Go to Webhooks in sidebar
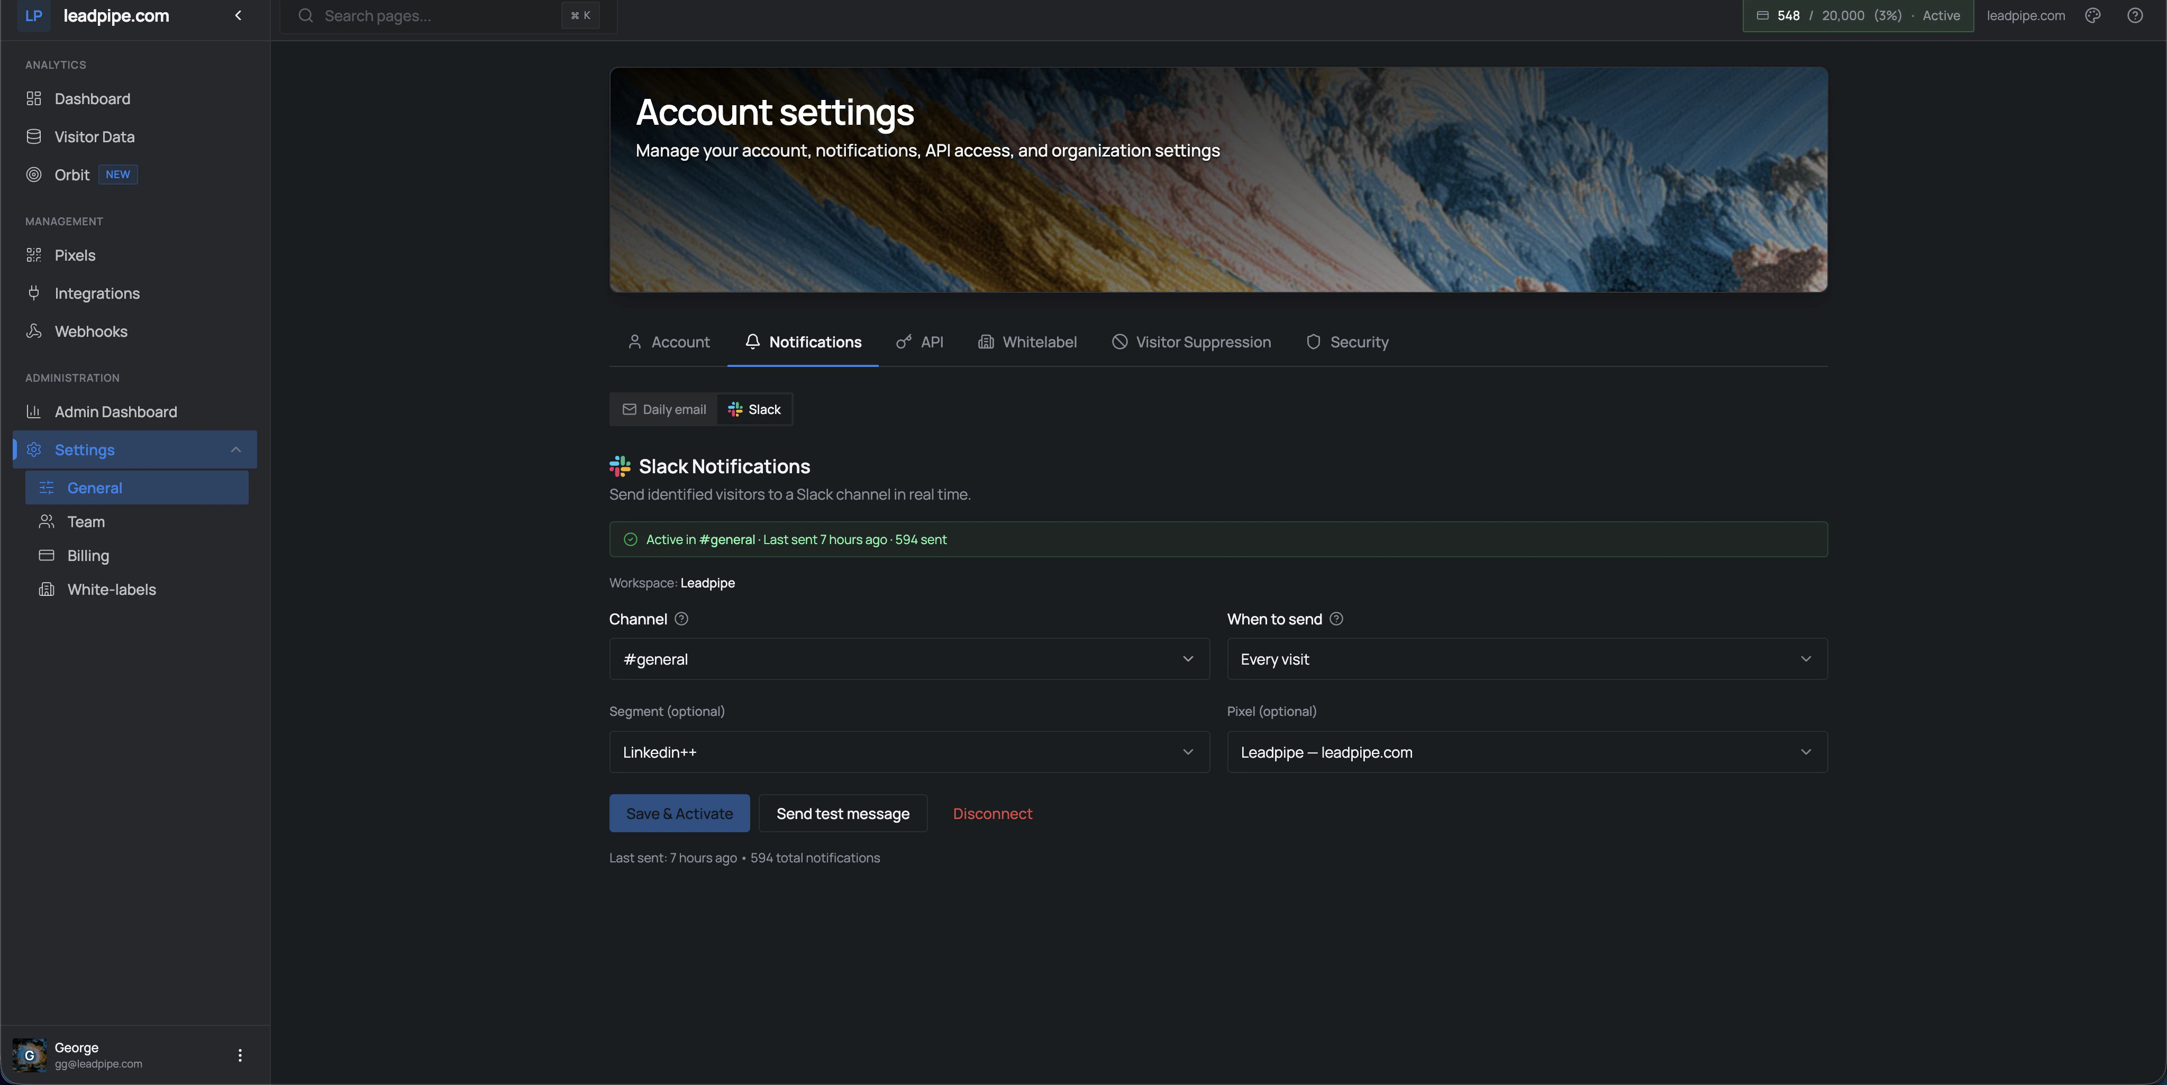The height and width of the screenshot is (1085, 2167). click(x=91, y=331)
